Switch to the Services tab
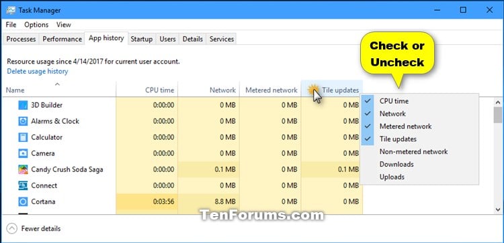 [222, 39]
